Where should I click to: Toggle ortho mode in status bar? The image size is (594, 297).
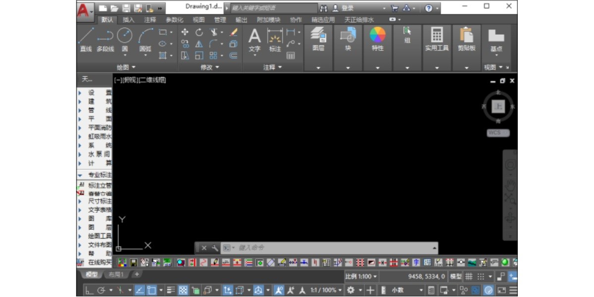(89, 291)
